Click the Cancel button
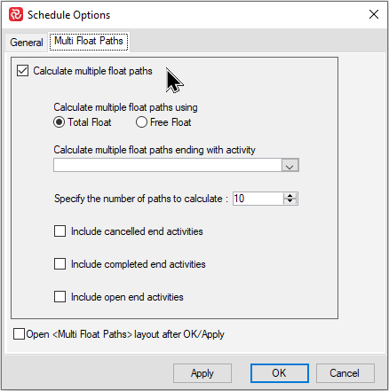389x391 pixels. pos(345,373)
